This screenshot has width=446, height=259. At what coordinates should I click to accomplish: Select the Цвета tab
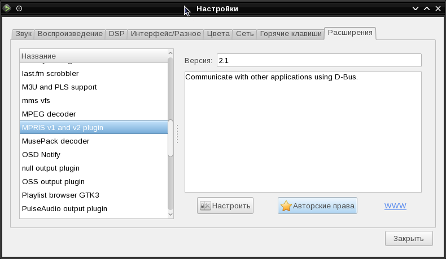point(218,34)
